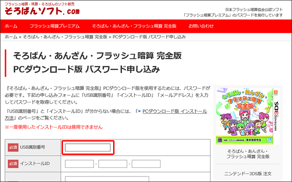Click the first インストールID box
Viewport: 292px width, 182px height.
79,164
